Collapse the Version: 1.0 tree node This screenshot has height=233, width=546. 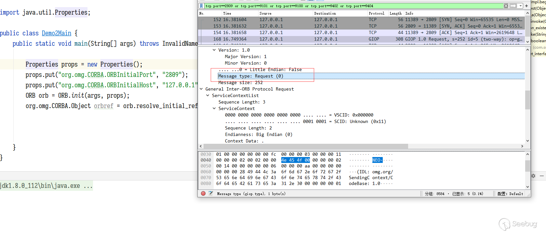coord(214,50)
